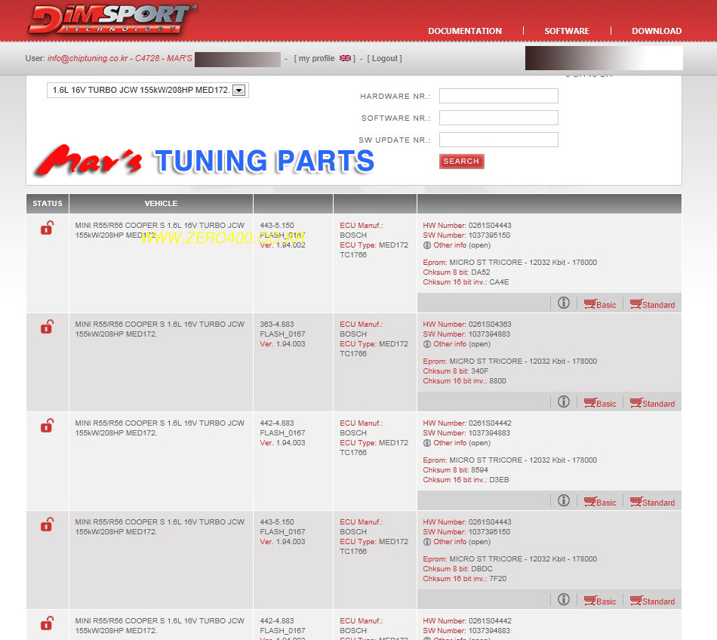Image resolution: width=717 pixels, height=640 pixels.
Task: Click info circle icon under Chksum 7F20
Action: pyautogui.click(x=564, y=599)
